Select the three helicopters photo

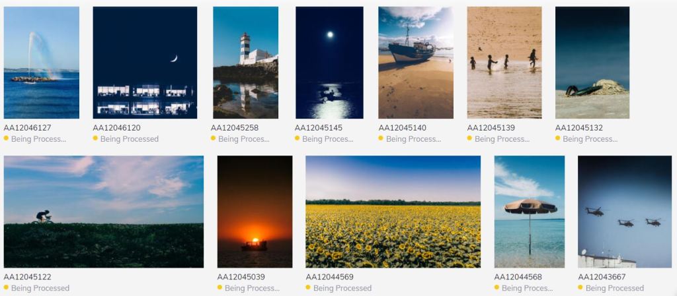coord(625,212)
